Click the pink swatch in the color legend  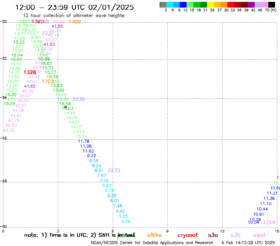pos(265,5)
